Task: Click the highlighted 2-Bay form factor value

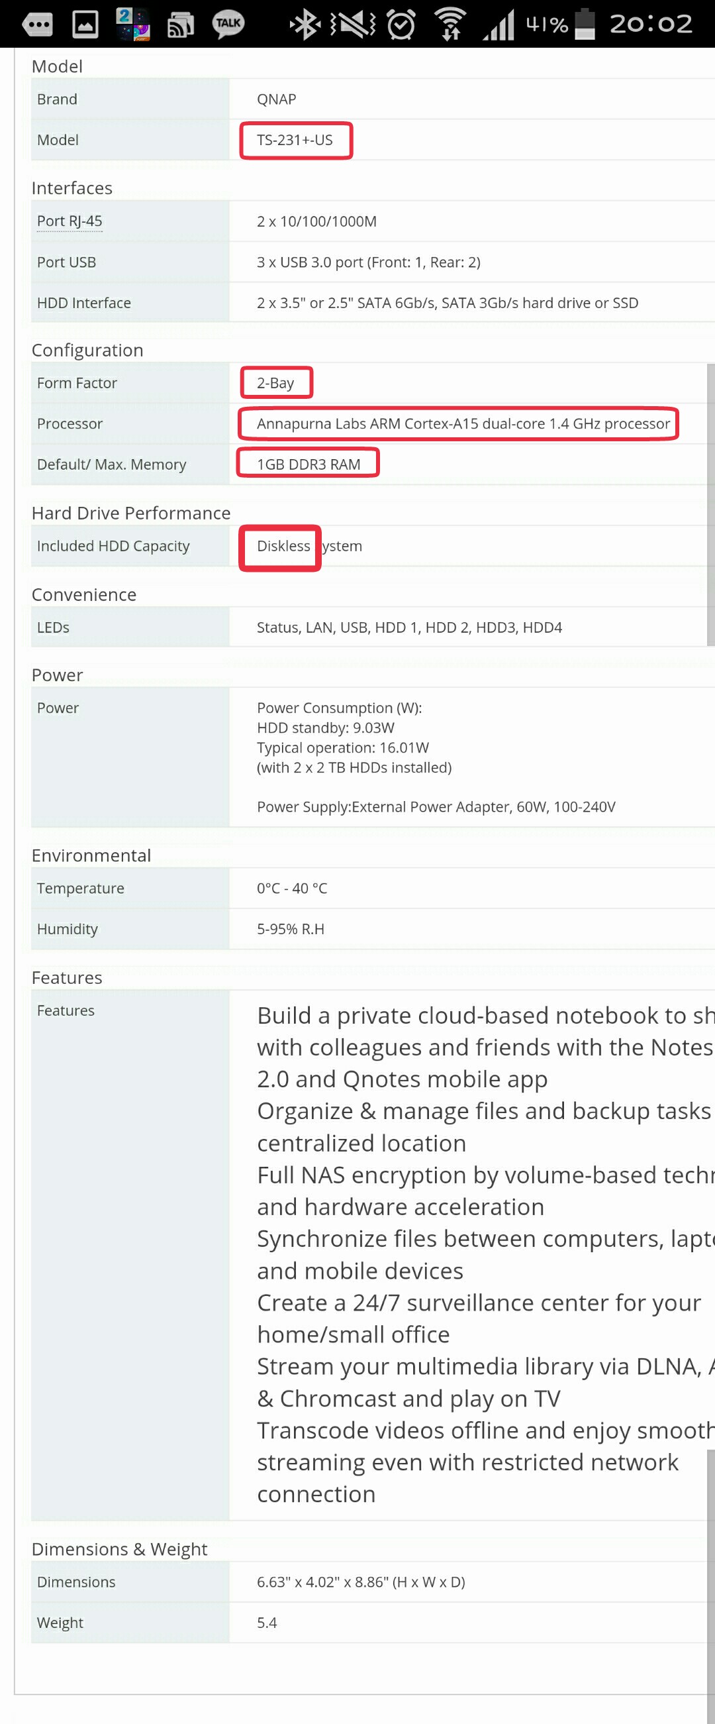Action: coord(275,383)
